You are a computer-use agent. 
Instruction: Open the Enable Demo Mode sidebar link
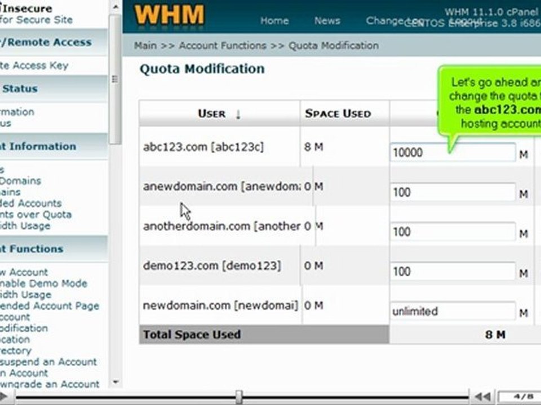click(x=43, y=283)
